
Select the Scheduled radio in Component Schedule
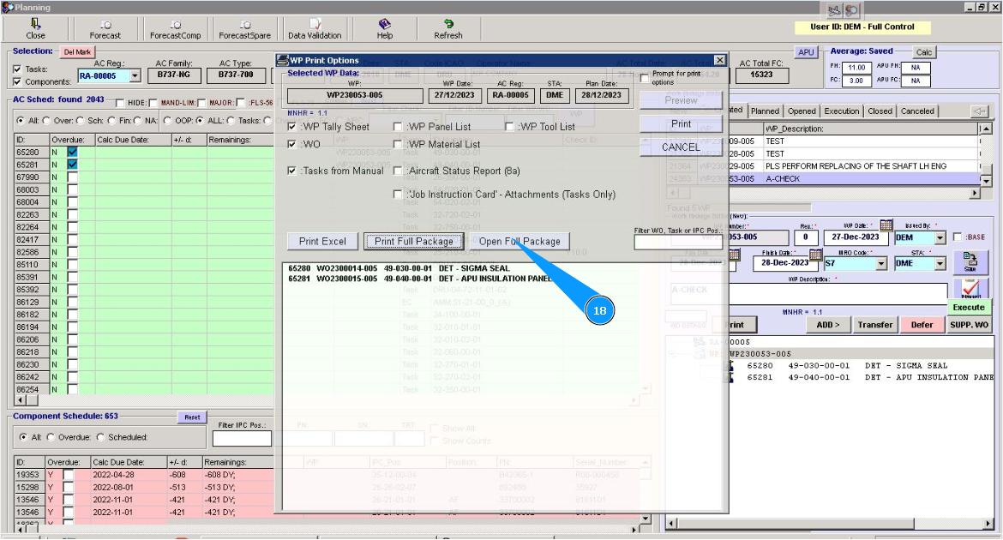click(100, 437)
